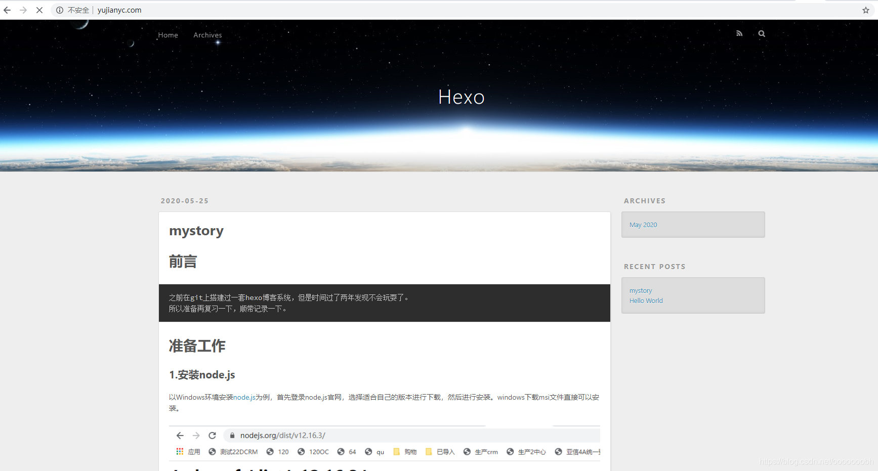Screen dimensions: 878x471
Task: Go back with the browser back arrow
Action: (7, 10)
